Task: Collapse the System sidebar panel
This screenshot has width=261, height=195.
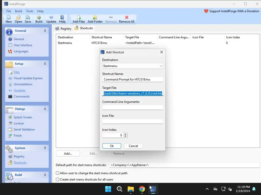Action: tap(45, 148)
